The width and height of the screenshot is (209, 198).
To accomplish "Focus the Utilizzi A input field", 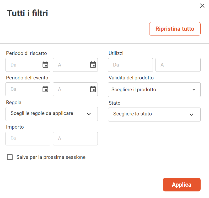I will [178, 65].
